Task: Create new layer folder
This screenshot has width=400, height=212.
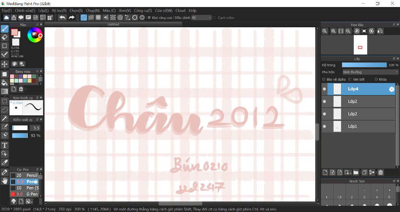Action: tap(356, 172)
